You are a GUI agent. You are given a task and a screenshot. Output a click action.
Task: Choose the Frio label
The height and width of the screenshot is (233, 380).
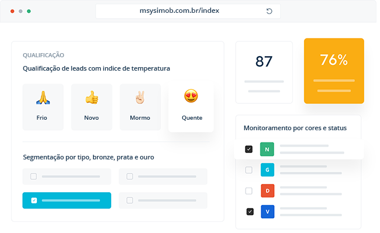[x=42, y=118]
